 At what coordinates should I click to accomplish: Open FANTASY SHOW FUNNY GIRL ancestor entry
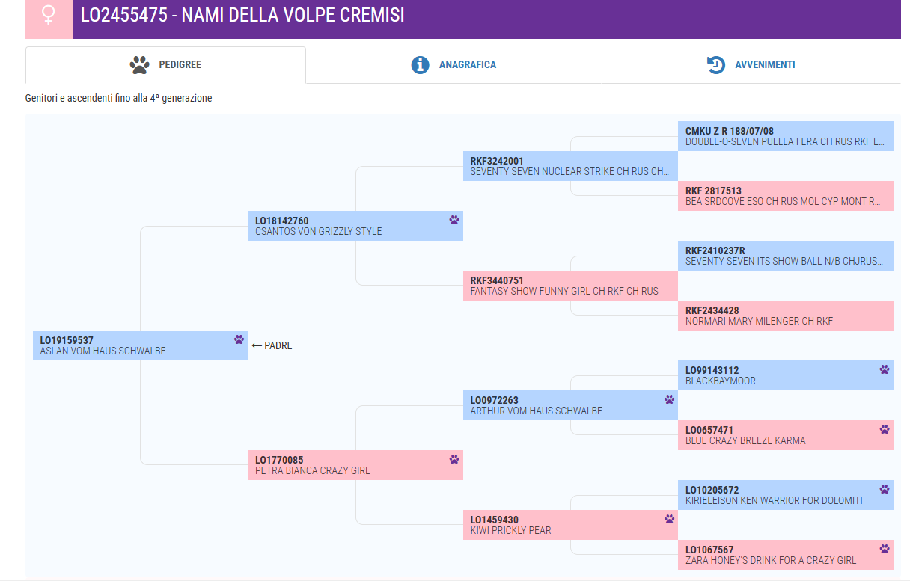(570, 286)
